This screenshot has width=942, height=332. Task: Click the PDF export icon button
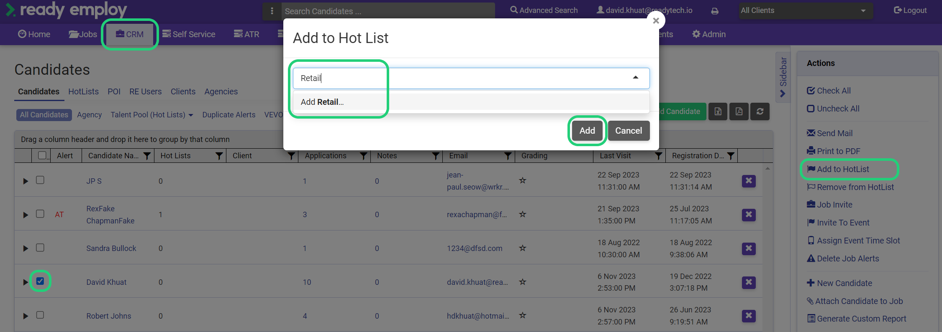(739, 112)
